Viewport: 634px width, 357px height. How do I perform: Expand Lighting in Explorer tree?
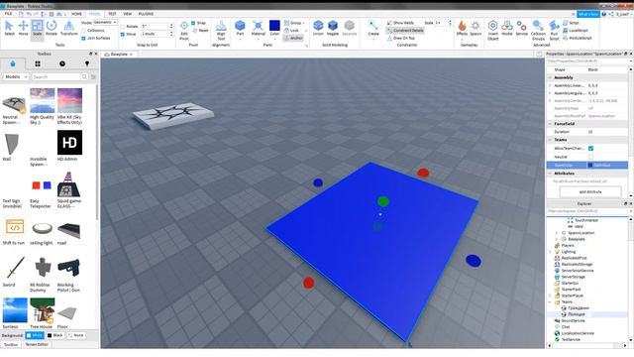(551, 252)
